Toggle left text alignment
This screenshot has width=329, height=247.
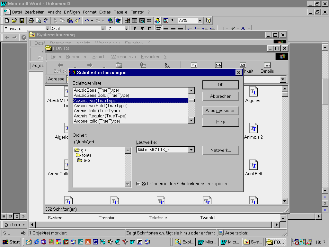(158, 28)
